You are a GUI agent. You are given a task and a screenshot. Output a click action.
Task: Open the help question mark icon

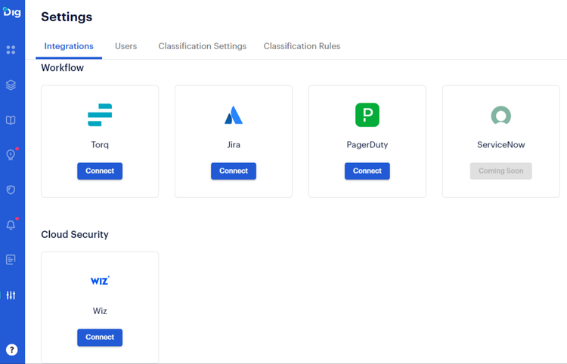pyautogui.click(x=11, y=350)
